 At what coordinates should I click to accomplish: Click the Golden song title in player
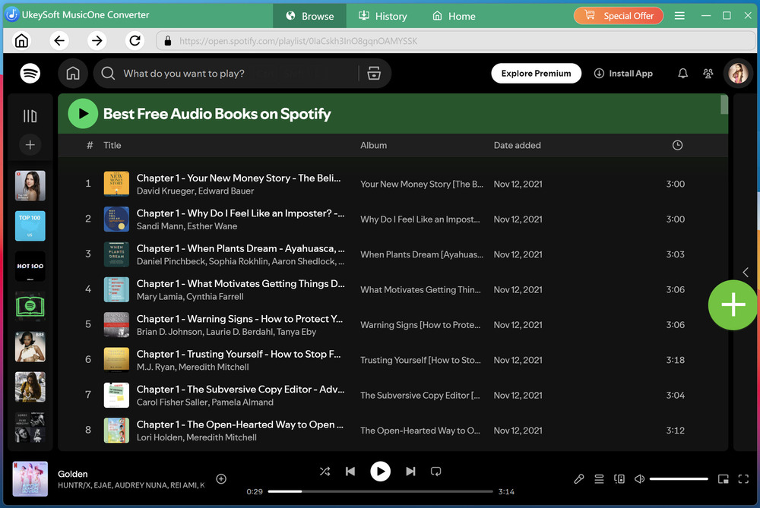[x=73, y=474]
